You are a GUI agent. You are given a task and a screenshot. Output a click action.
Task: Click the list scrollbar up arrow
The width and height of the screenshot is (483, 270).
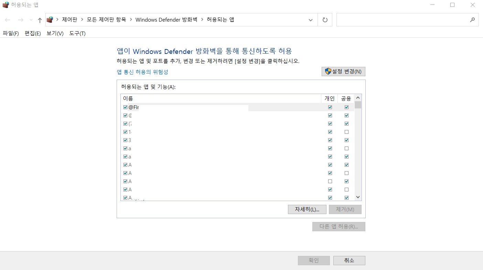click(358, 98)
